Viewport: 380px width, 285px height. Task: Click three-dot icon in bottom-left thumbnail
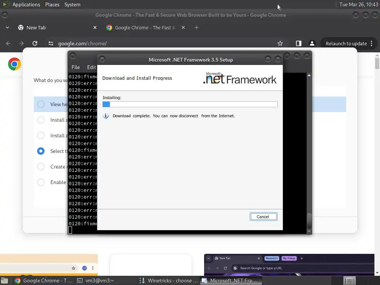click(x=92, y=268)
